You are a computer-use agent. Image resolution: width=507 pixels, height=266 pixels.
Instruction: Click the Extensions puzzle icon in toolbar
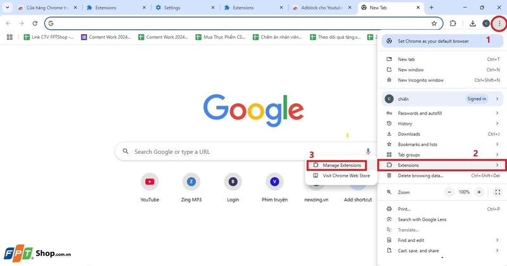[x=452, y=23]
